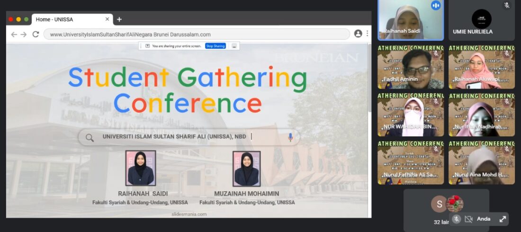The image size is (521, 232).
Task: Click the browser forward arrow
Action: (x=24, y=35)
